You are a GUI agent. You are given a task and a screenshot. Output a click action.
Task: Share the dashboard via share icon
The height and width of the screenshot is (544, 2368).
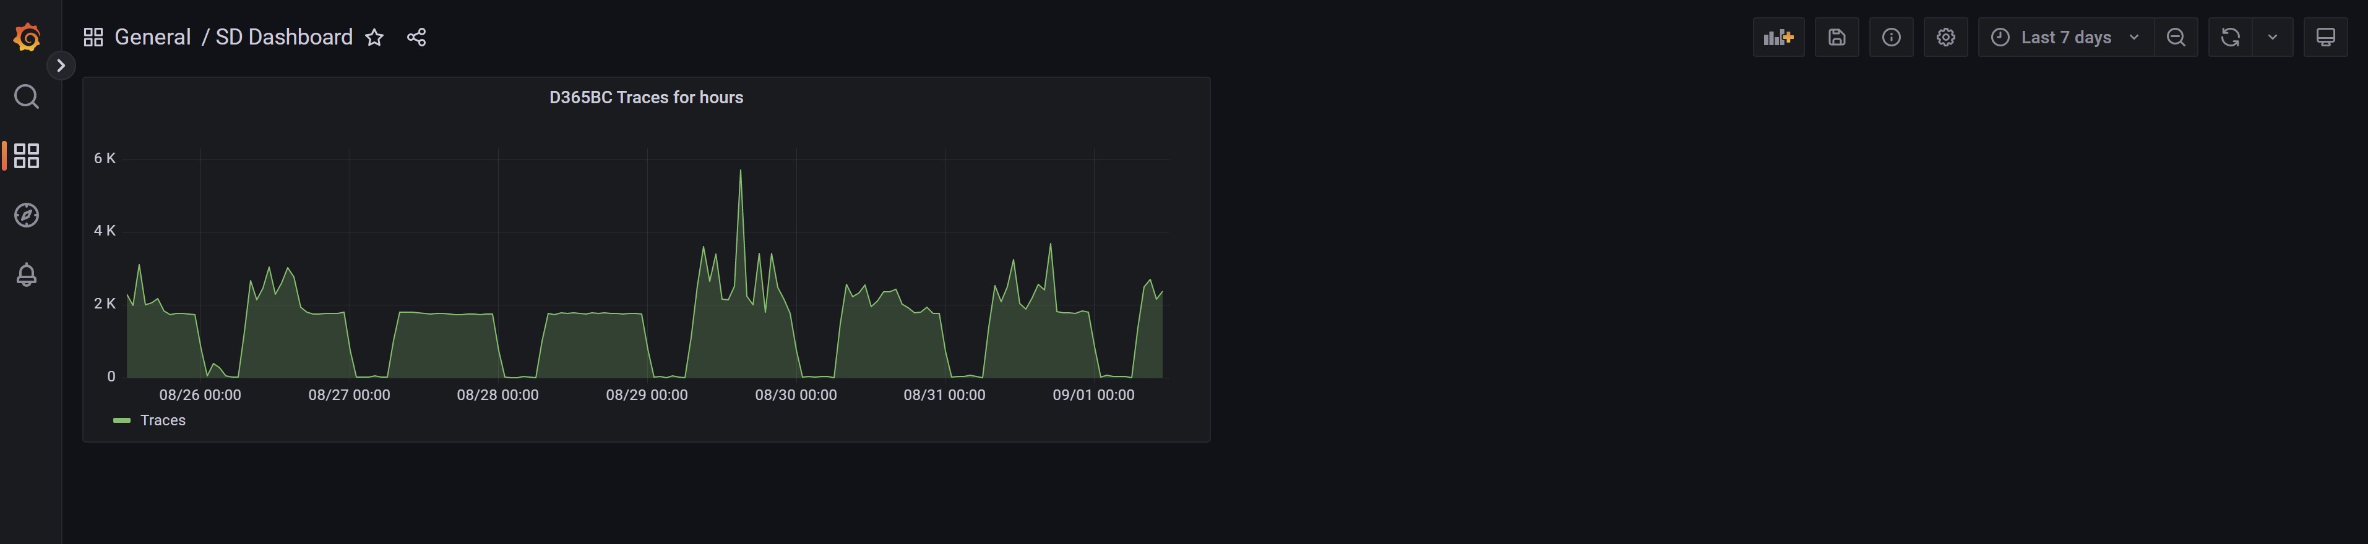[x=416, y=38]
